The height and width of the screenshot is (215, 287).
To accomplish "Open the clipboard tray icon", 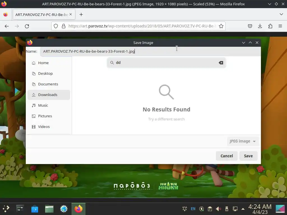I will click(210, 209).
